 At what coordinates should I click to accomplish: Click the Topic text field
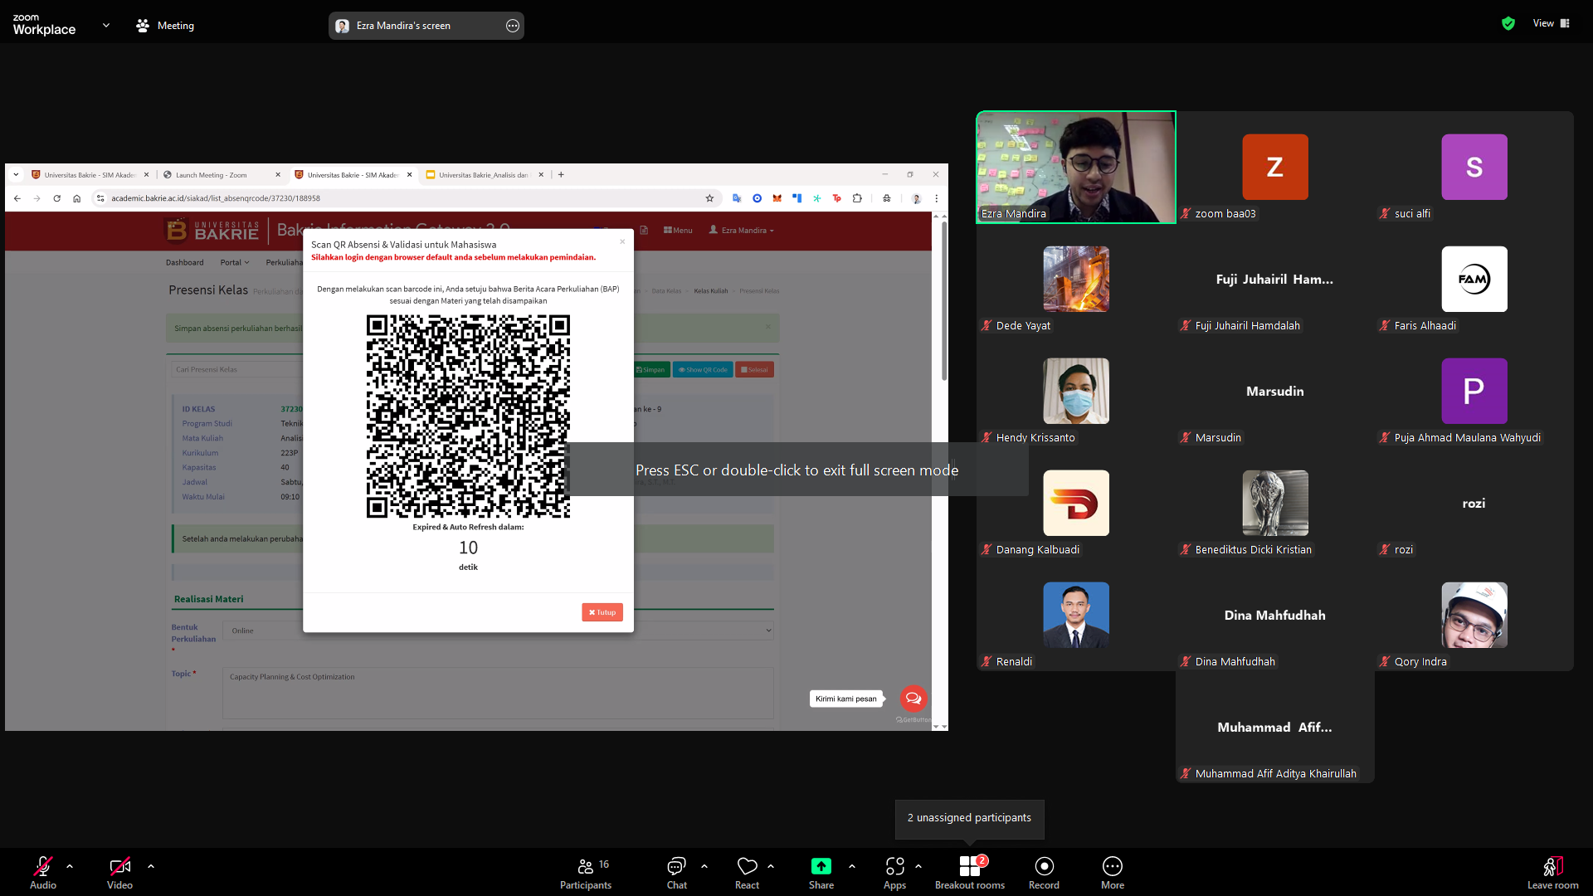tap(498, 693)
